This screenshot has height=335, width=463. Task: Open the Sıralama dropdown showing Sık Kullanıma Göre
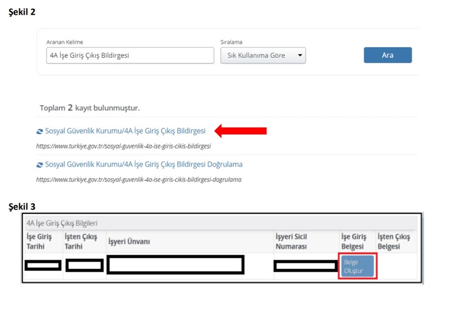[x=263, y=56]
